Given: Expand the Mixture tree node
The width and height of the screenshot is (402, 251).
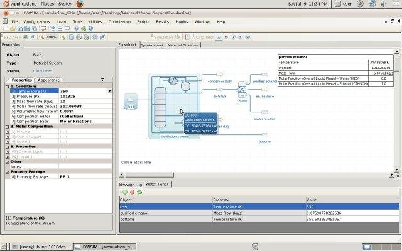Looking at the screenshot, I should pyautogui.click(x=8, y=131).
